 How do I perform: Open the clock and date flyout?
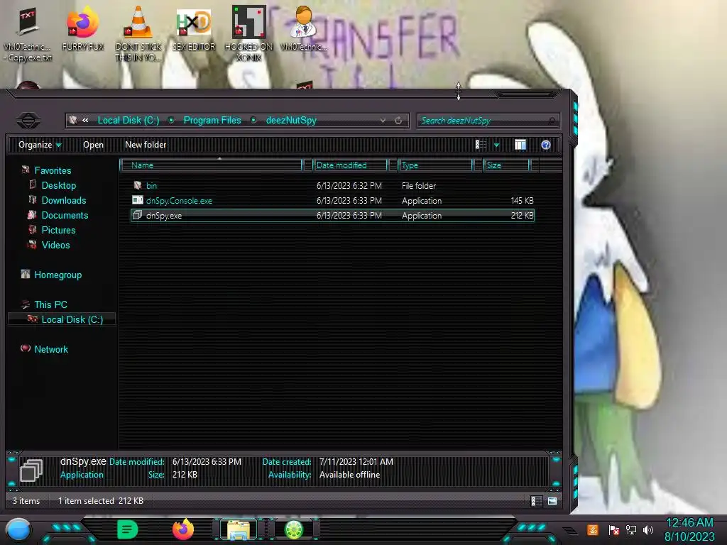point(689,529)
